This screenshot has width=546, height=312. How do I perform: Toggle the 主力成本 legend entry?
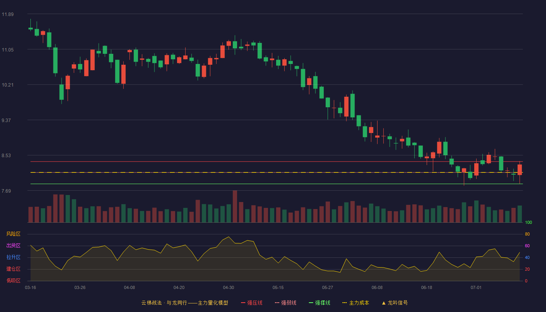(356, 303)
